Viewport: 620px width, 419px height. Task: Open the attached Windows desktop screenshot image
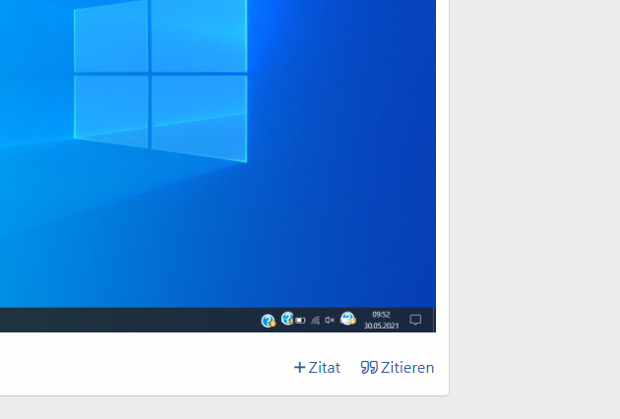pyautogui.click(x=217, y=166)
